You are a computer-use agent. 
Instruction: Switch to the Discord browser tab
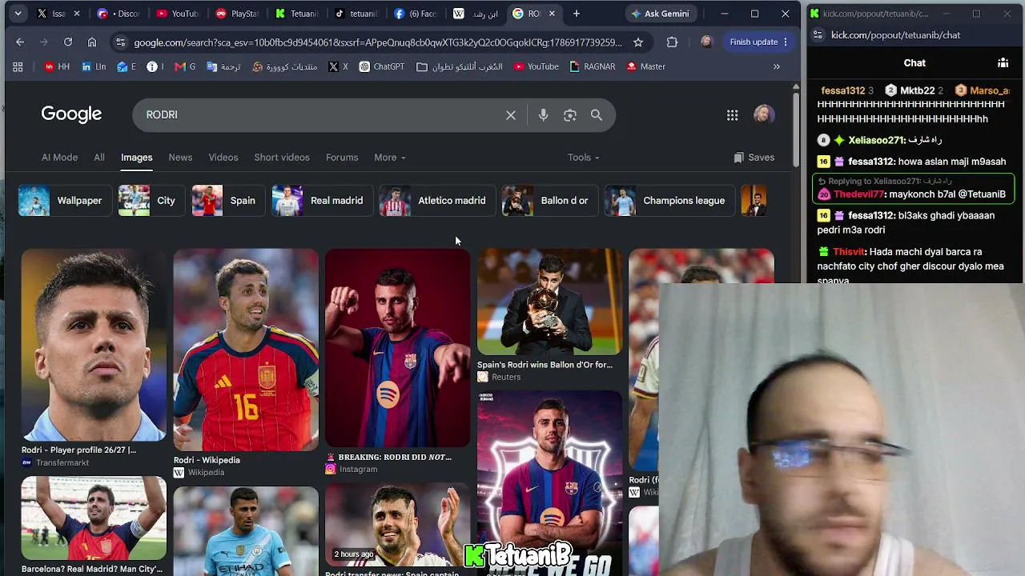click(x=119, y=14)
